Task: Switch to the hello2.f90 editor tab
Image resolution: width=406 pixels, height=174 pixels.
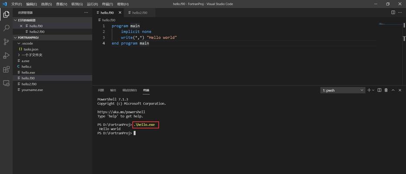Action: tap(139, 13)
